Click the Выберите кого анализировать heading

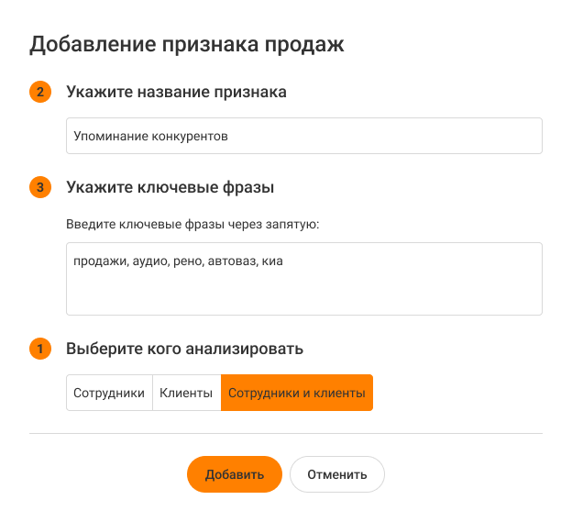[x=184, y=350]
